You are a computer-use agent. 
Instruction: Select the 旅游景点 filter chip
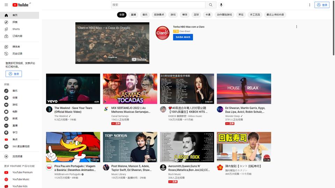point(159,15)
